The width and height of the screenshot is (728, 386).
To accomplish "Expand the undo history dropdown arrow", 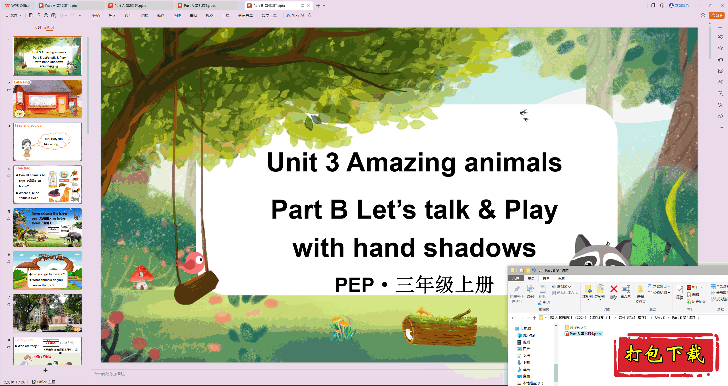I will (x=66, y=15).
